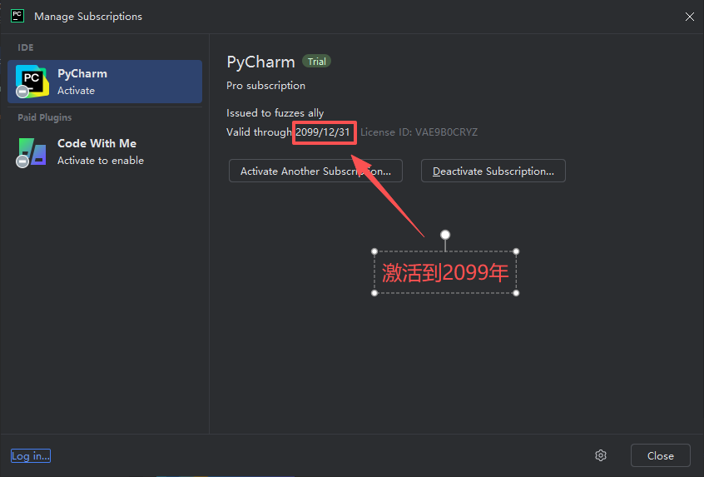Image resolution: width=704 pixels, height=477 pixels.
Task: Click the License ID VAE9B0CRYZ text
Action: click(x=419, y=132)
